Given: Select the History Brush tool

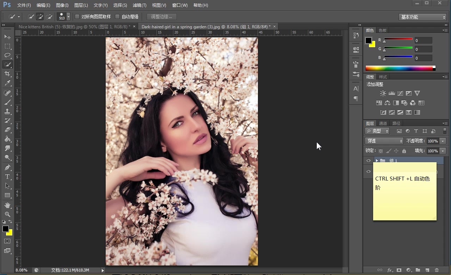Looking at the screenshot, I should (7, 121).
